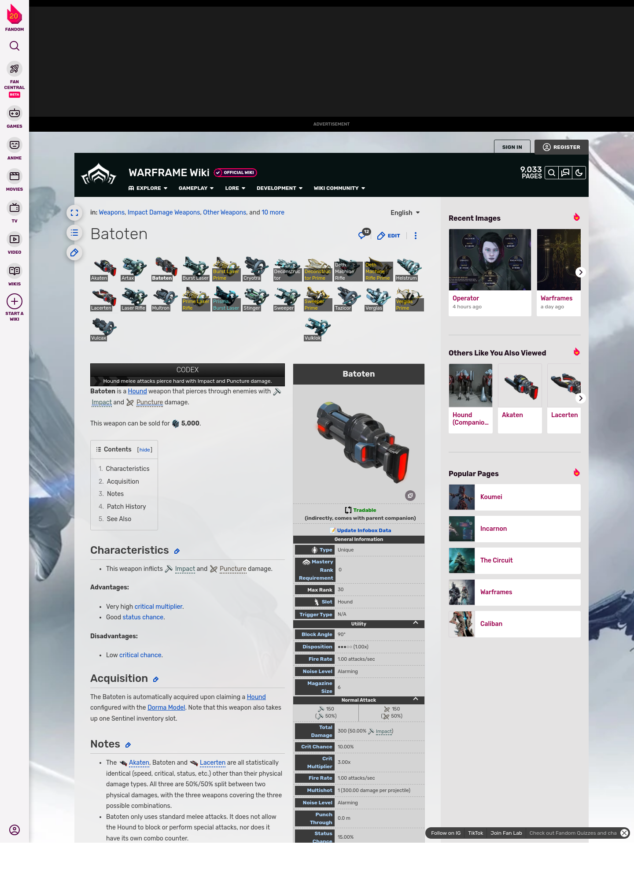The image size is (634, 881).
Task: Open the Anime sidebar icon
Action: pyautogui.click(x=15, y=145)
